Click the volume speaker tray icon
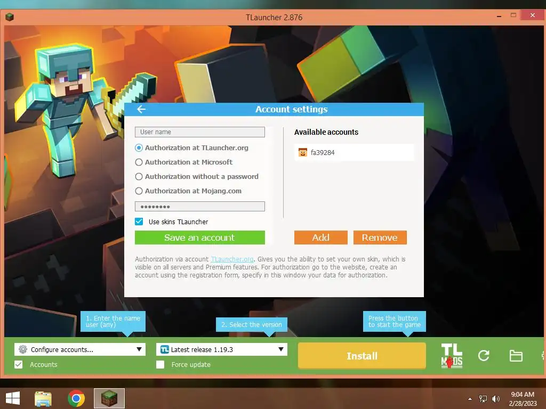 tap(495, 399)
